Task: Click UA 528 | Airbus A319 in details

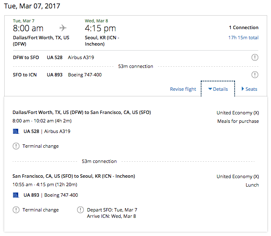Action: (47, 131)
